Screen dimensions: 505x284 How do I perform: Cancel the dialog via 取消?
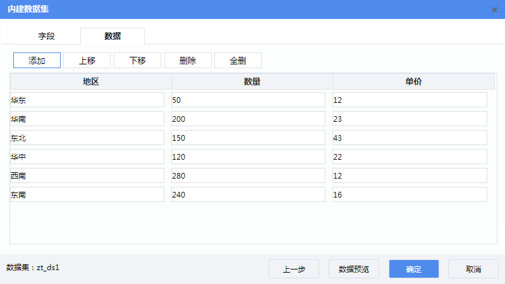click(x=473, y=269)
